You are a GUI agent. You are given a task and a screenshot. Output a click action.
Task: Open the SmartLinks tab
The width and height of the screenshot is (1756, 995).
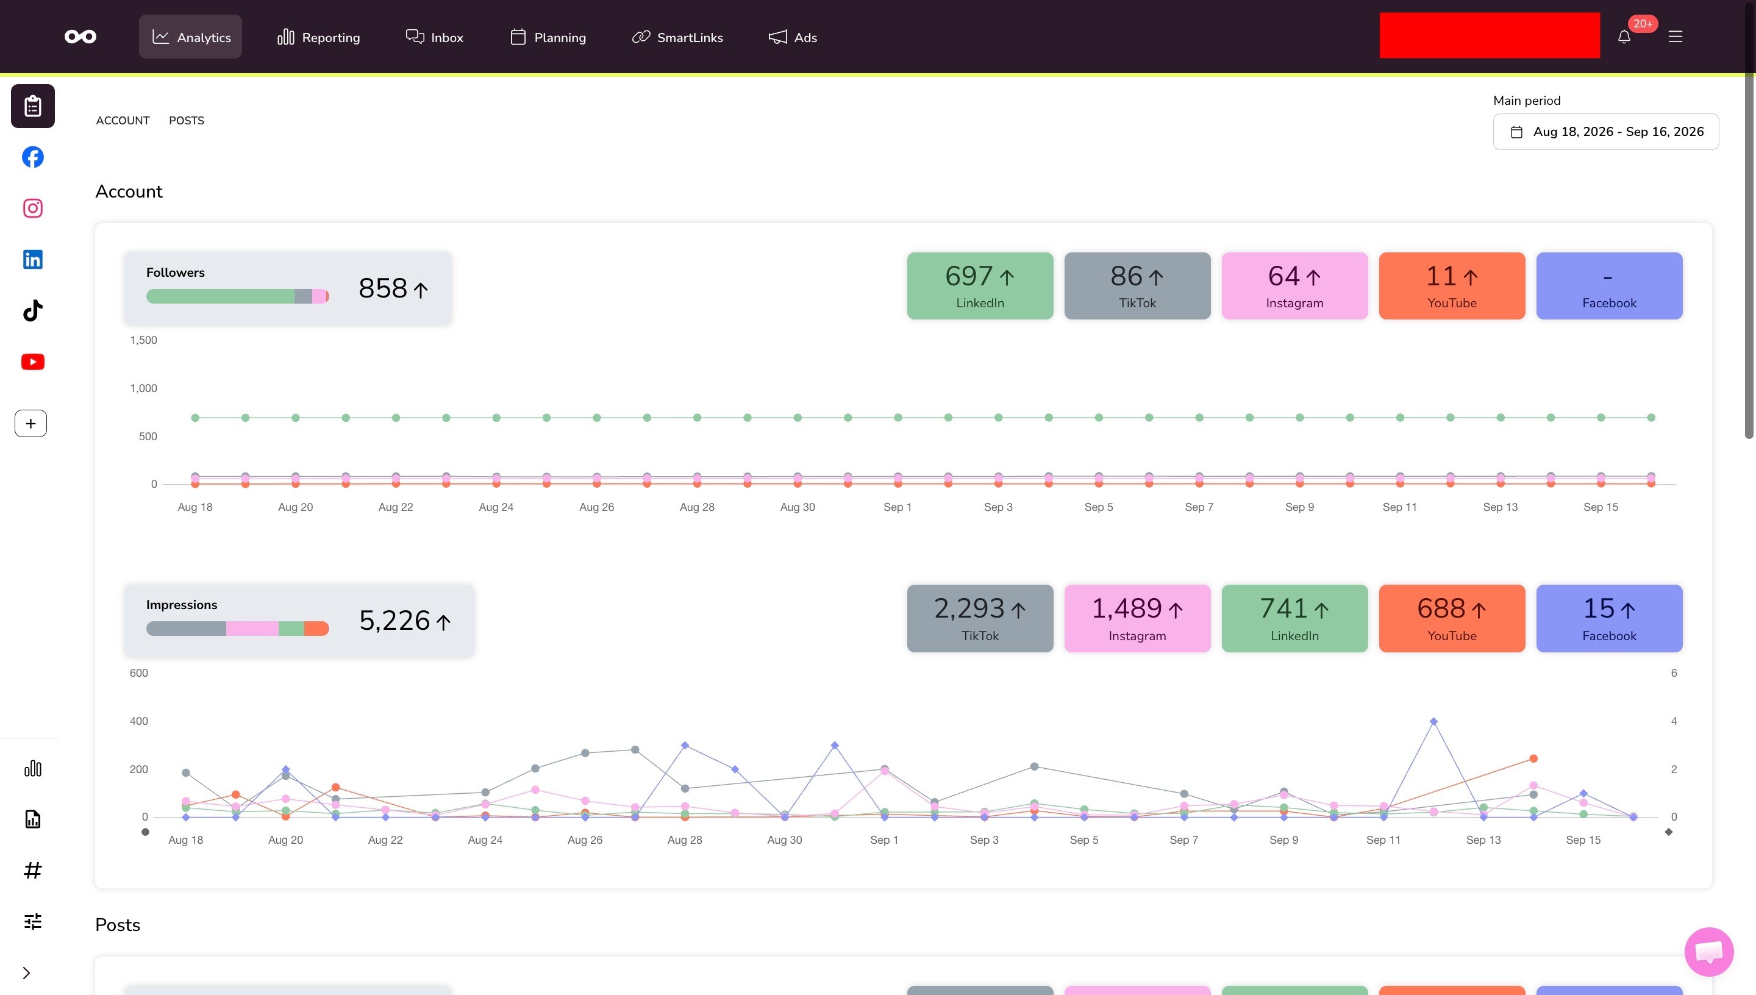coord(677,37)
